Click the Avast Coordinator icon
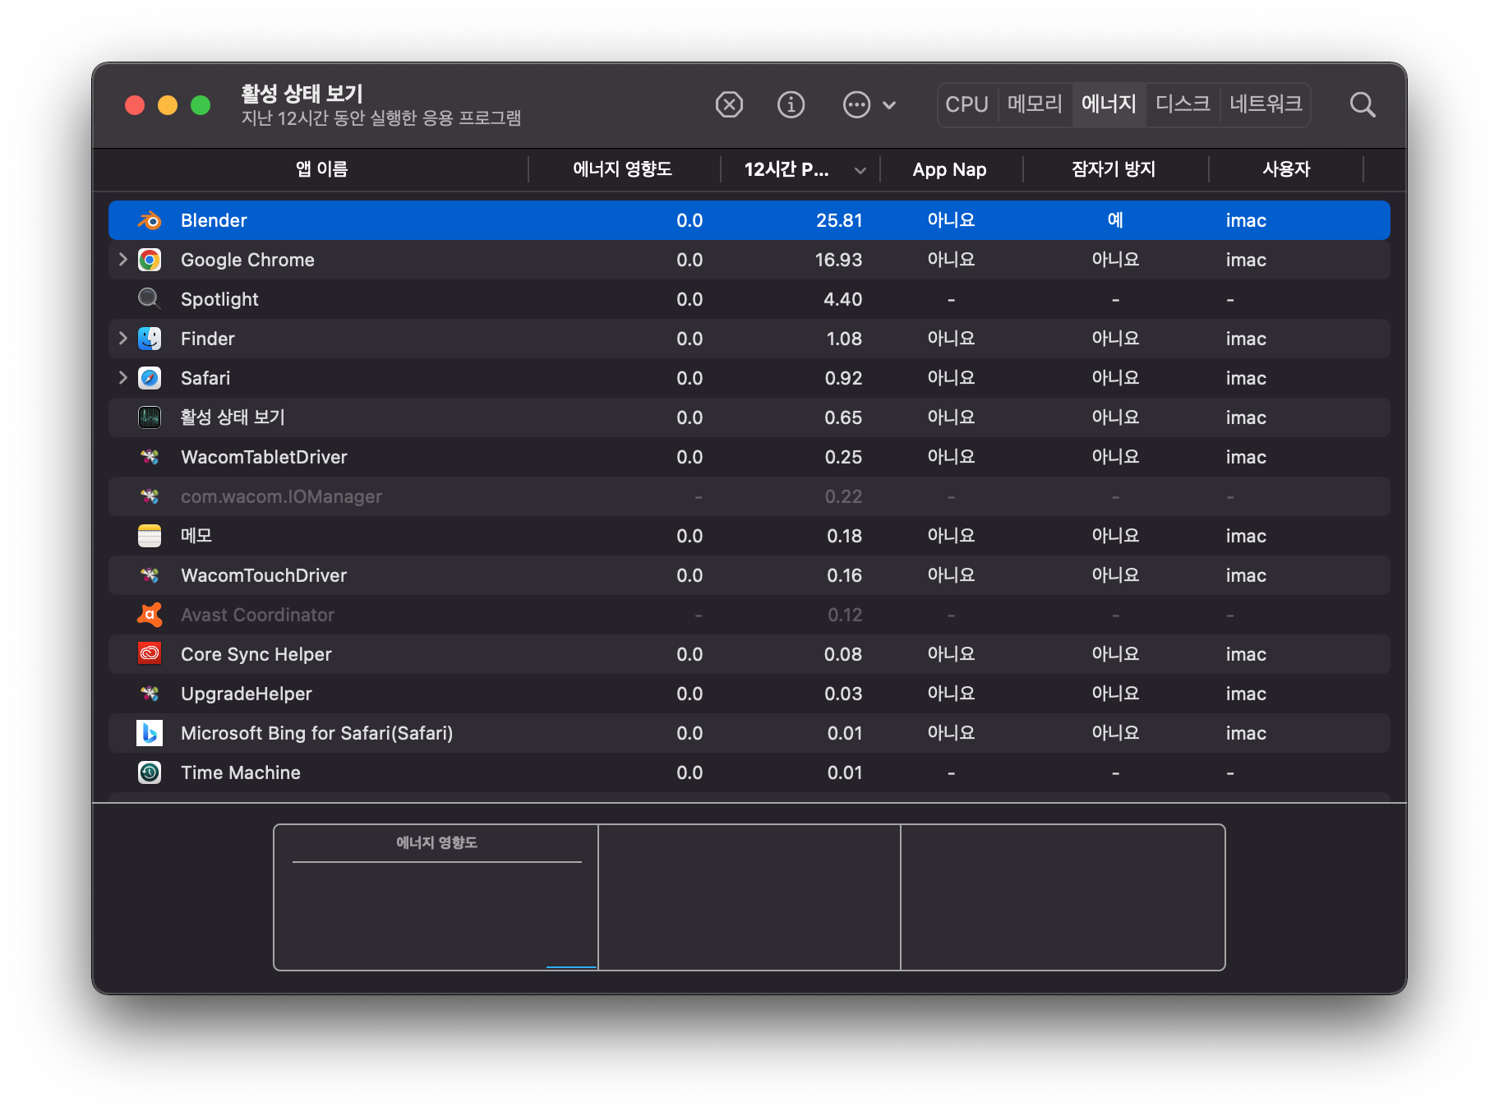 (150, 615)
